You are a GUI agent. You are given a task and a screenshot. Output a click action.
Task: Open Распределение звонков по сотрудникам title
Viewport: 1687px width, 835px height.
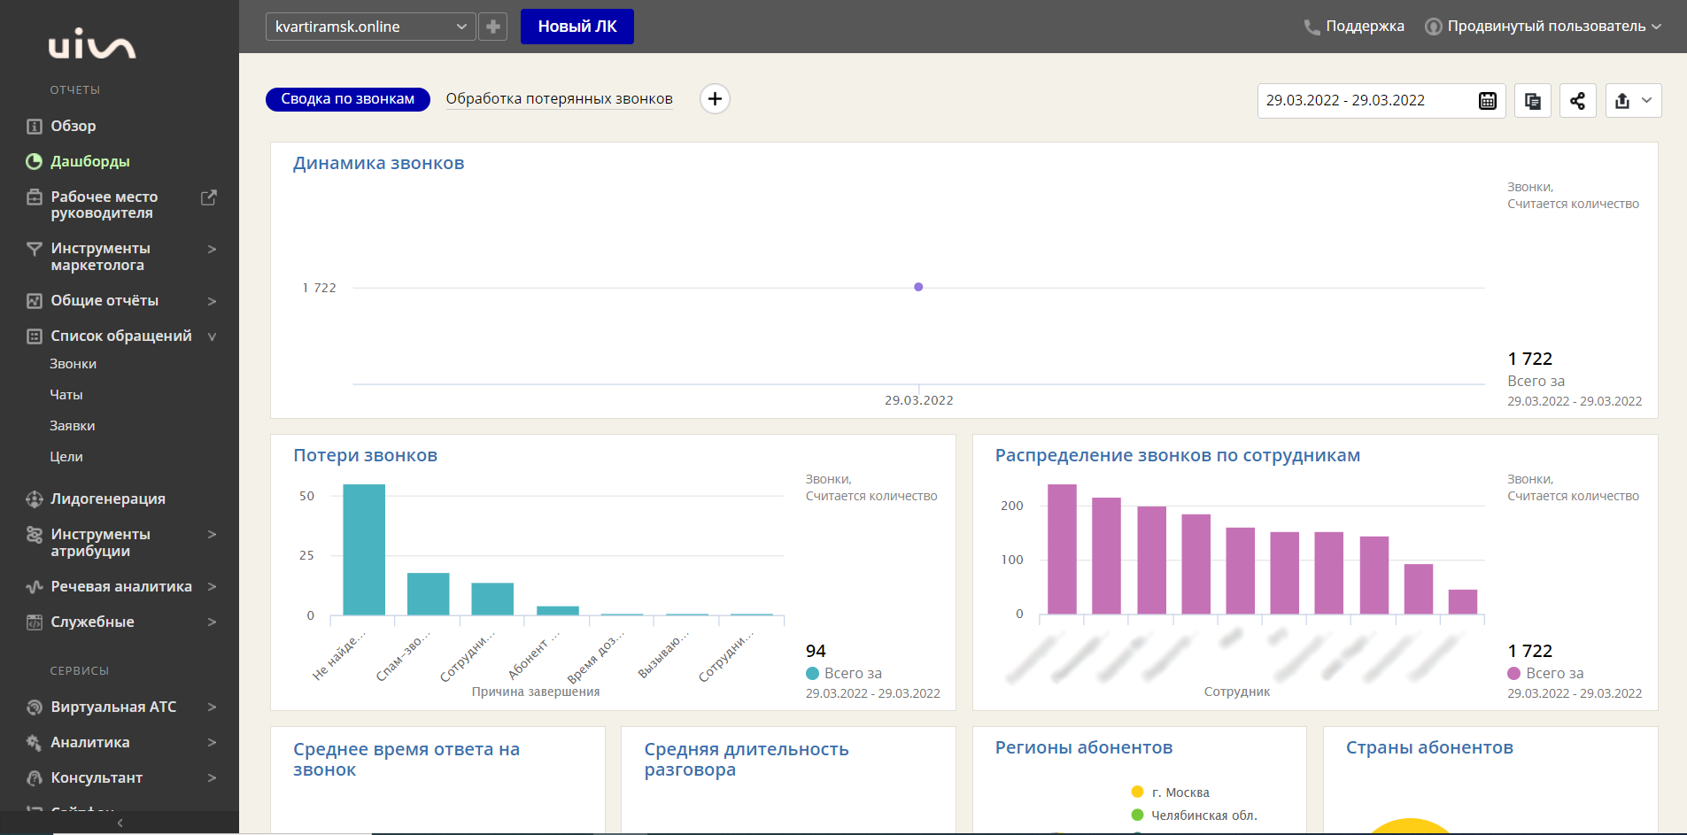click(1177, 456)
